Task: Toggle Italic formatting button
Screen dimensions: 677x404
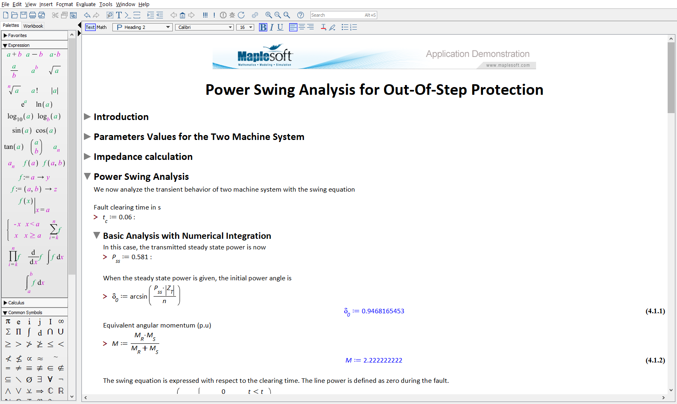Action: point(272,27)
